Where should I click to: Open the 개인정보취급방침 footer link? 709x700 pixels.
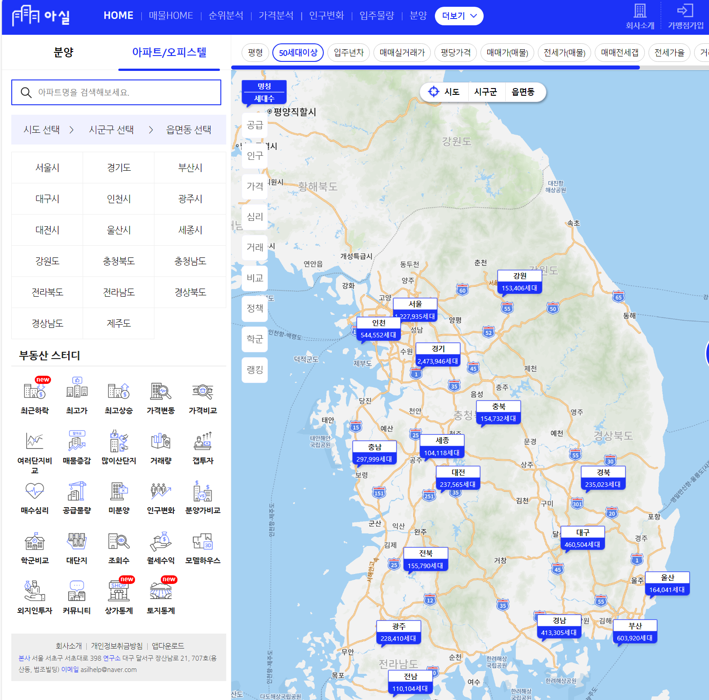tap(117, 646)
